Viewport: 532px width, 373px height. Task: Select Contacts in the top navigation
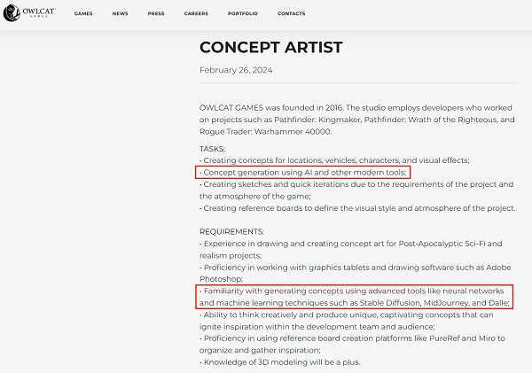[x=291, y=14]
